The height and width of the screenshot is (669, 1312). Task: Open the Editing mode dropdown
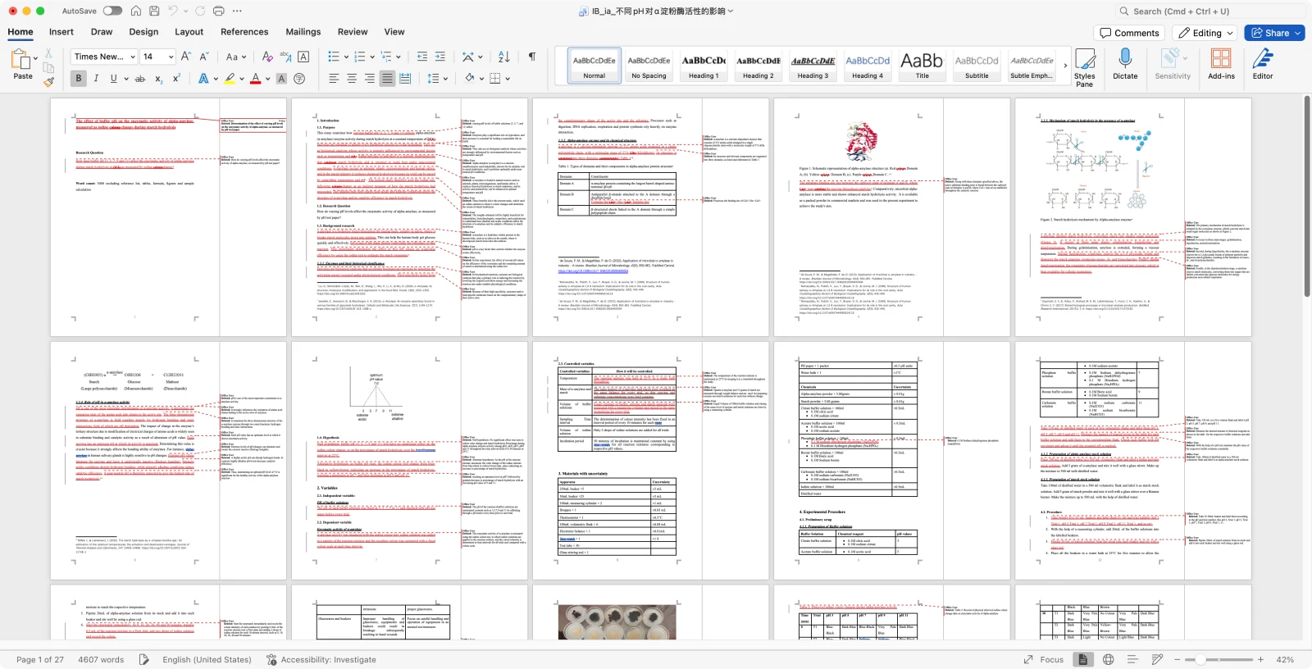pyautogui.click(x=1205, y=33)
